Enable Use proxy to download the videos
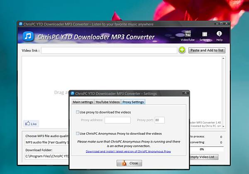The width and height of the screenshot is (249, 174). [78, 112]
